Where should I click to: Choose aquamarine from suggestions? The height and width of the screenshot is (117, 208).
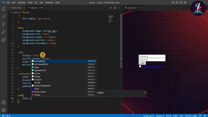tap(63, 70)
